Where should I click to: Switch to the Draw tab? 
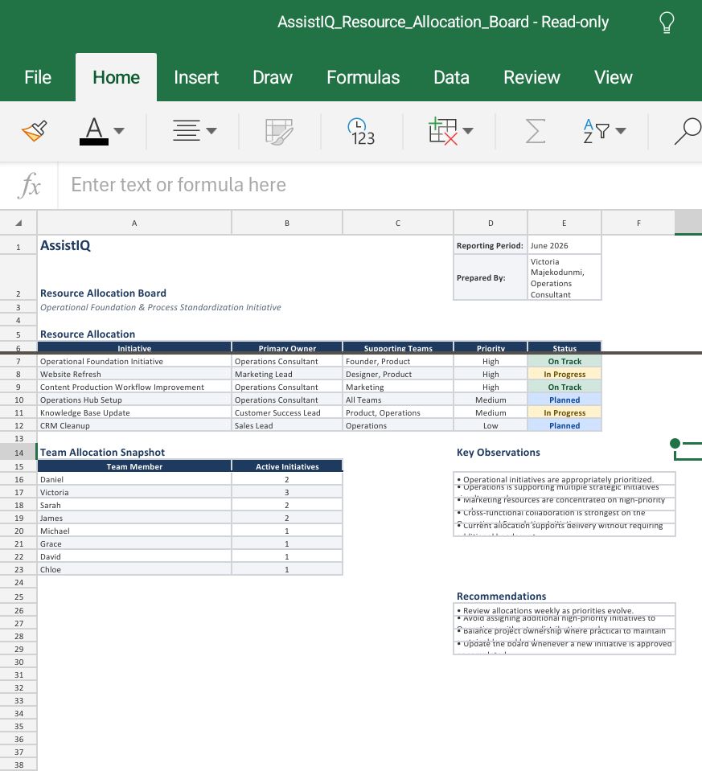pyautogui.click(x=273, y=77)
